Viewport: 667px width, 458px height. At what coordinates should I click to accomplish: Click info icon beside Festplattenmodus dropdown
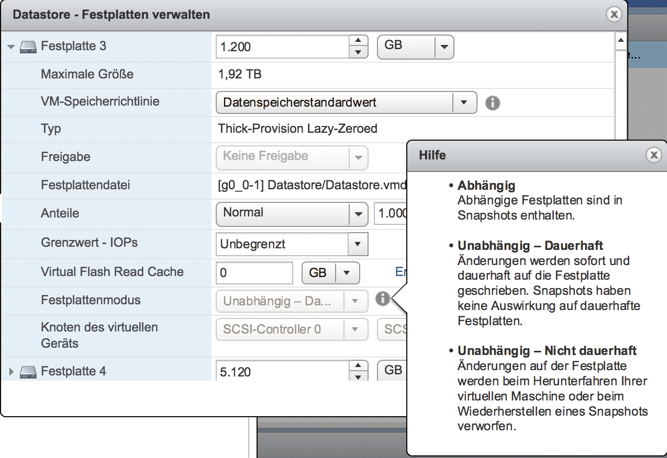tap(383, 299)
